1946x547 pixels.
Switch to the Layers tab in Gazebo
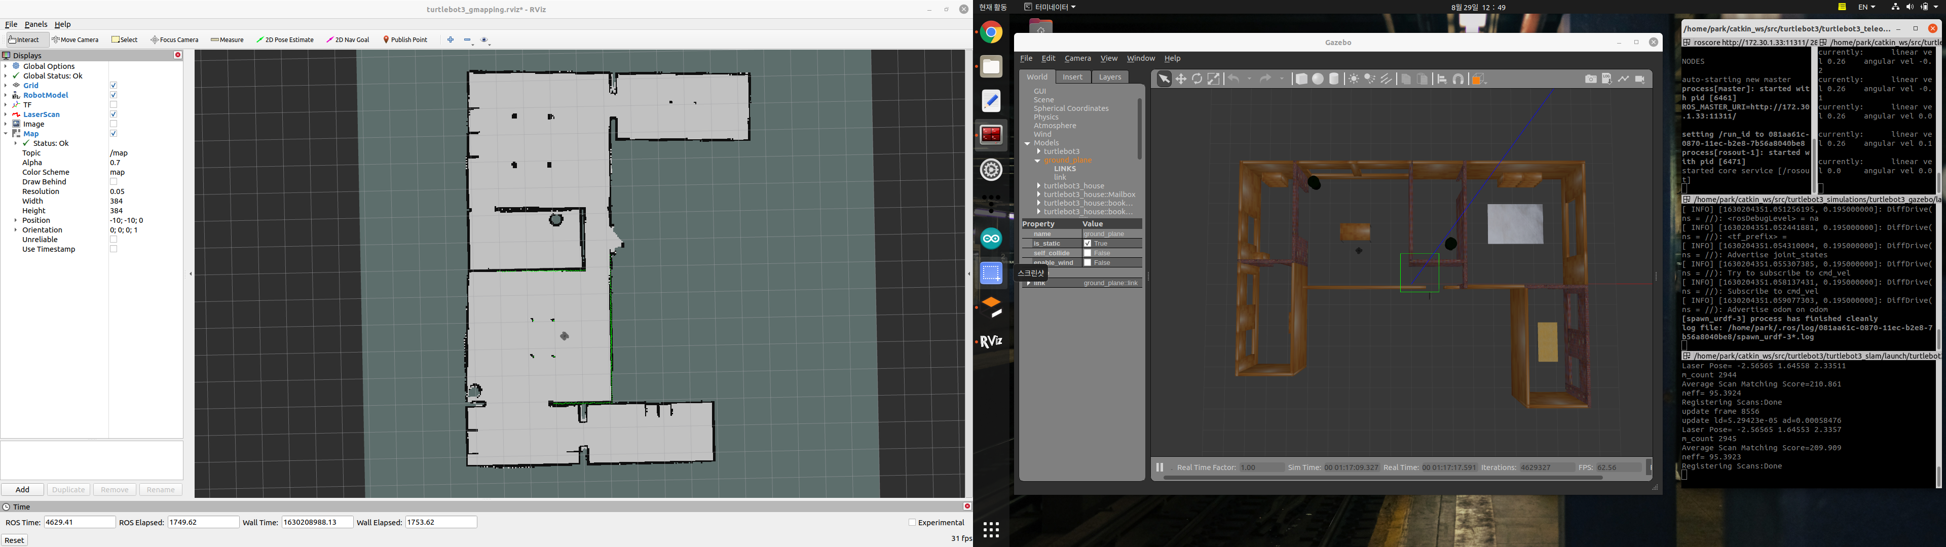pyautogui.click(x=1110, y=77)
